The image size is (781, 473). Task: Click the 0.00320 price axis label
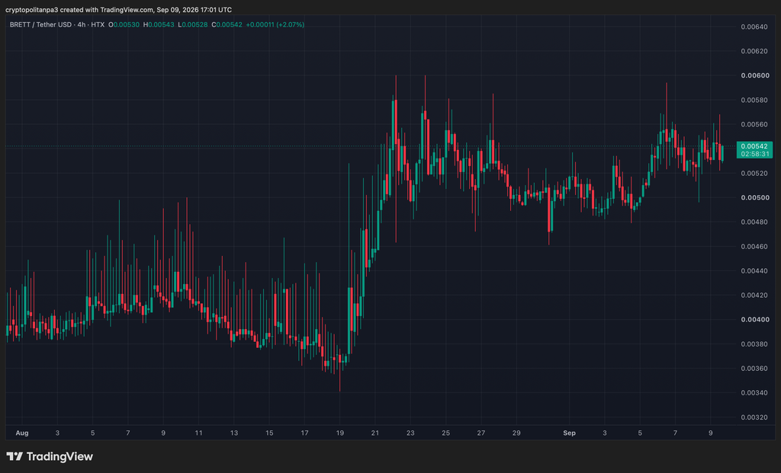click(x=754, y=417)
